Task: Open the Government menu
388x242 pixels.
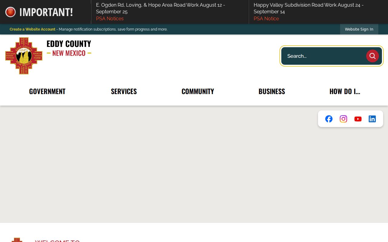Action: tap(47, 91)
